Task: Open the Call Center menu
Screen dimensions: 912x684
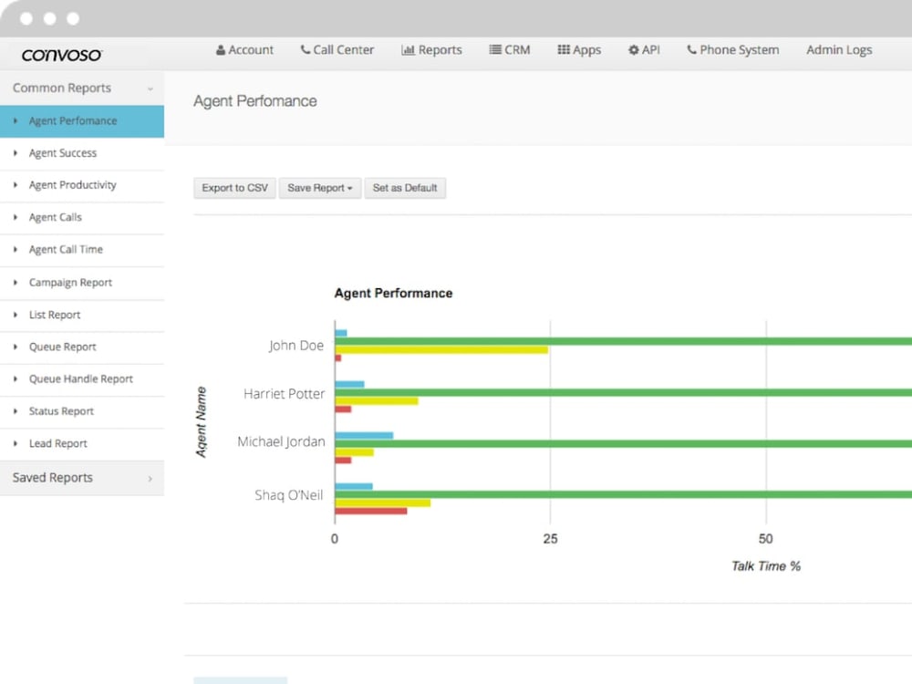Action: [337, 50]
